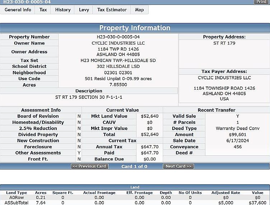Click taxpayer address 1184 TOWNSHIP ROAD 1426

point(224,88)
